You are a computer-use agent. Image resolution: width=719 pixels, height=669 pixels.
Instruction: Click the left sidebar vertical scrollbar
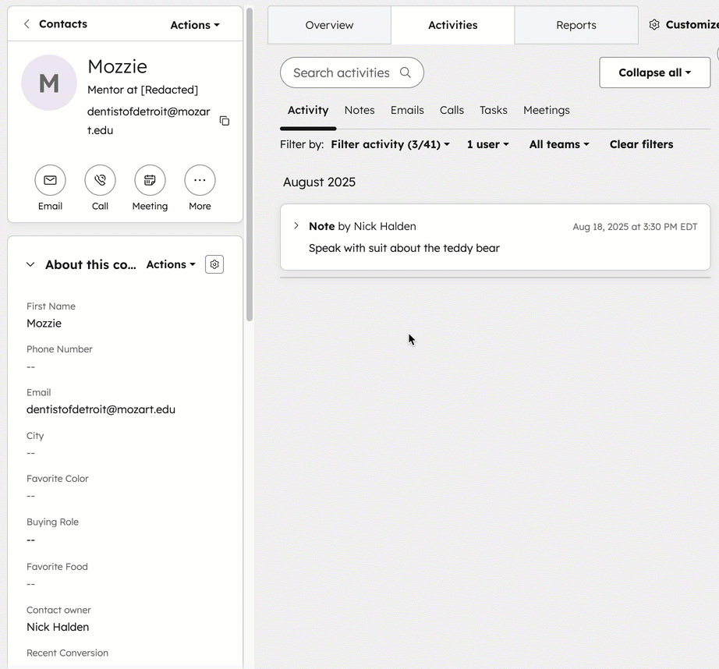[250, 165]
